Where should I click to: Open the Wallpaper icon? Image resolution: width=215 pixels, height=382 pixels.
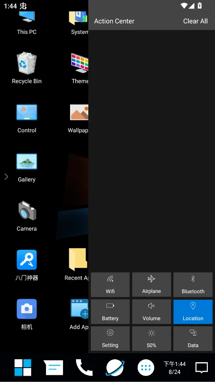click(x=79, y=119)
